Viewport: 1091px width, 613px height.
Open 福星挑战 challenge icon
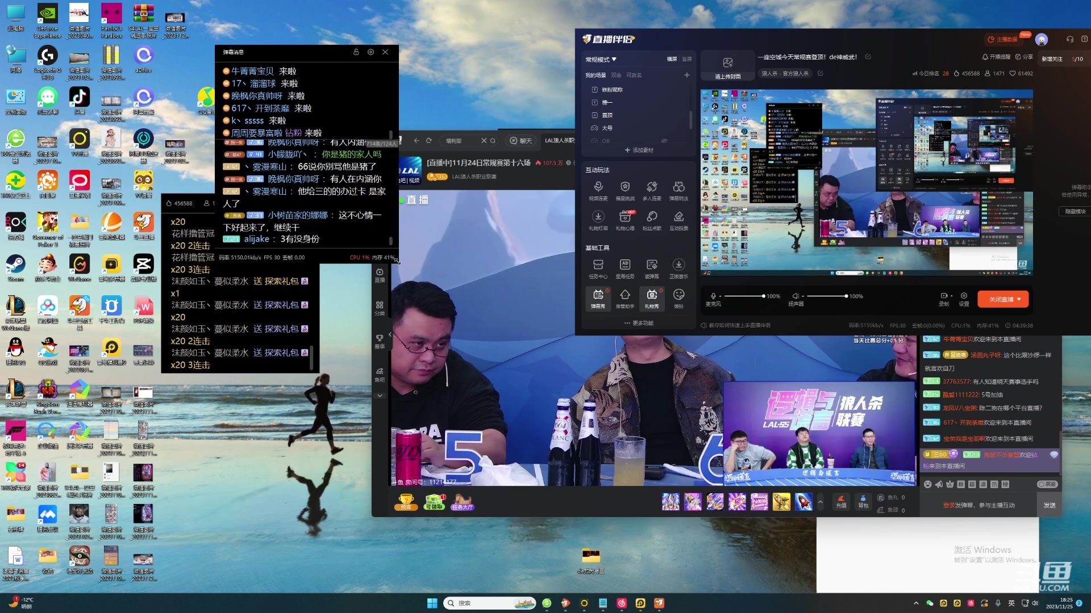pos(625,191)
